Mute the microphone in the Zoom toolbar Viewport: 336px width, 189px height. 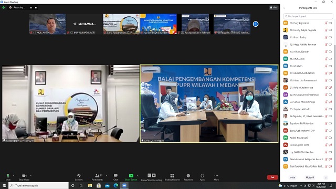(x=8, y=177)
